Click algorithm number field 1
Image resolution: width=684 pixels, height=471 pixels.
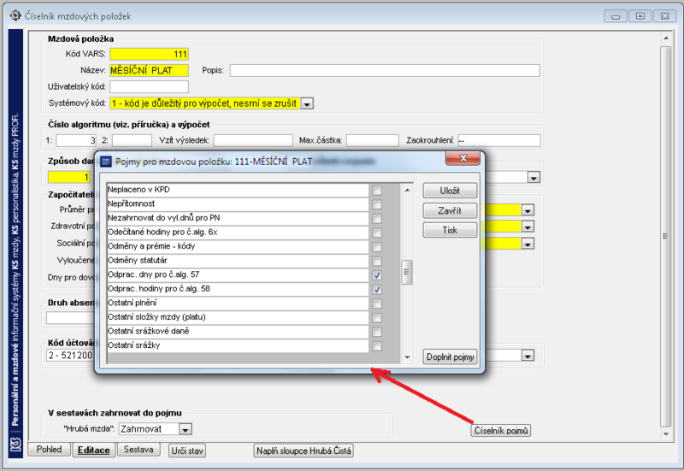76,140
